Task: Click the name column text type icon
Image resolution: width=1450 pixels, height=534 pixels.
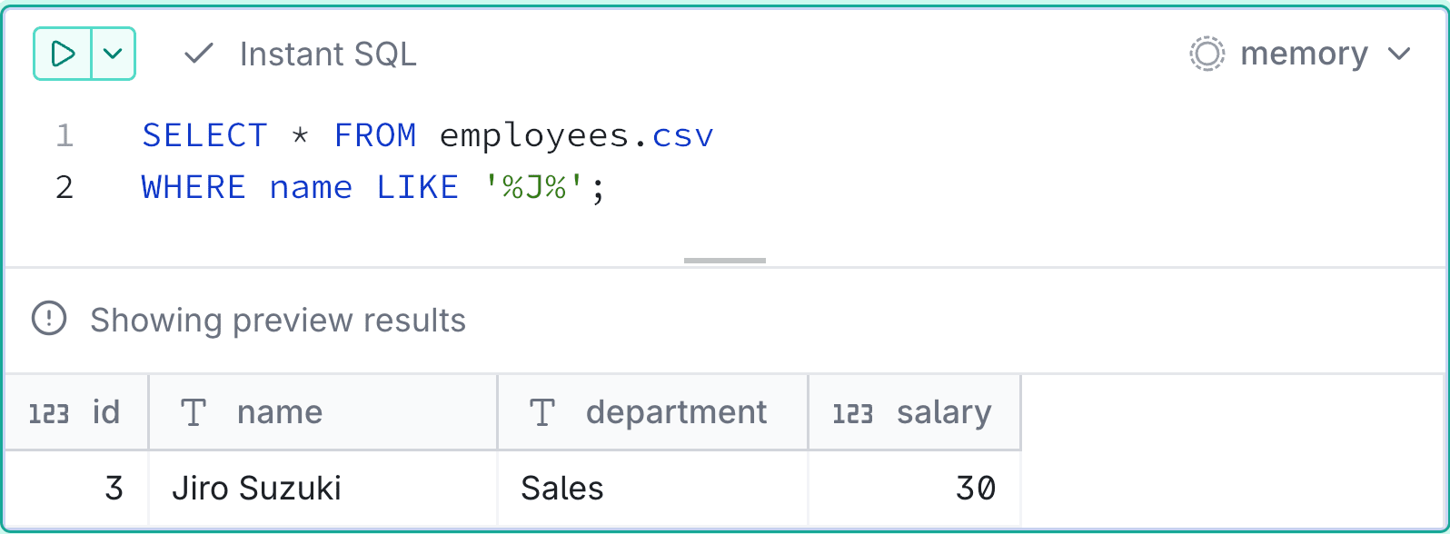Action: [193, 413]
